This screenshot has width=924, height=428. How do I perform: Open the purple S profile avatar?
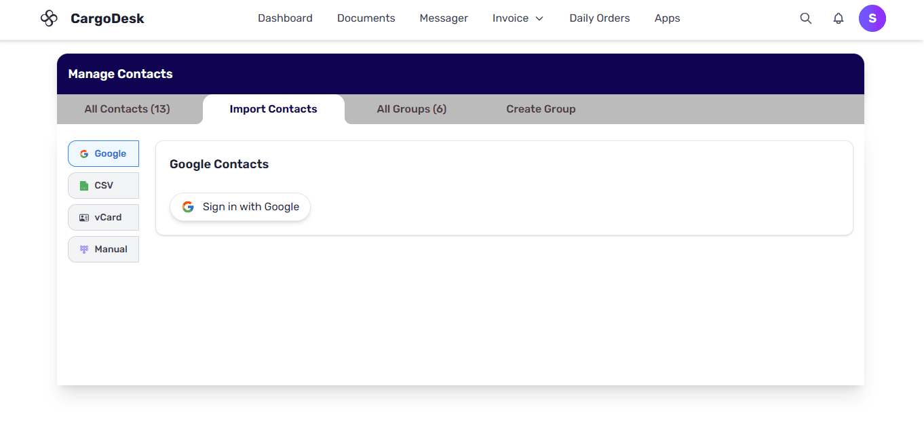(872, 18)
